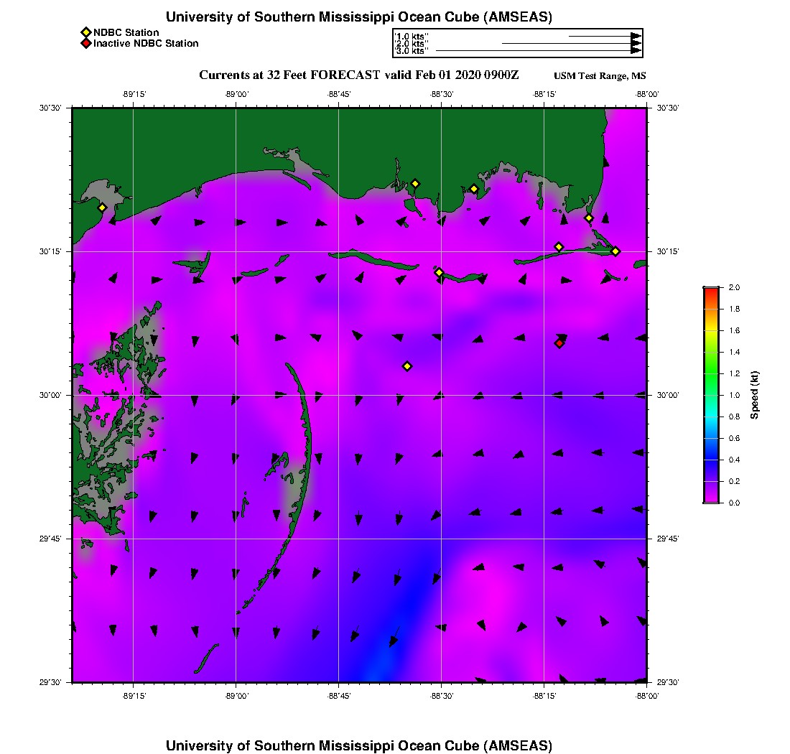Click the '3.0 kts' scale label
The width and height of the screenshot is (790, 754).
pyautogui.click(x=412, y=50)
